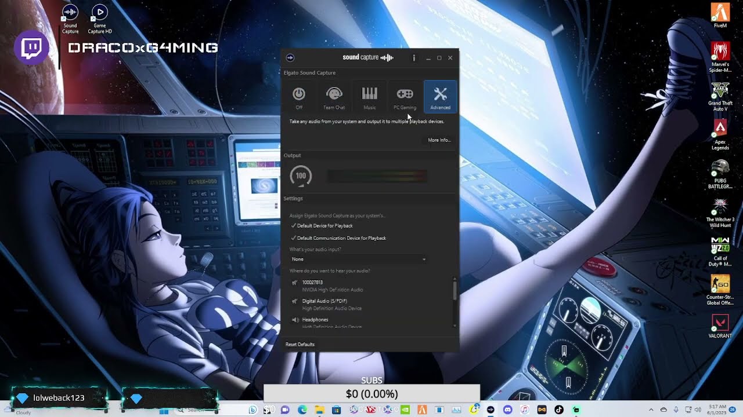Open the VALORANT desktop shortcut
The image size is (743, 417).
720,326
